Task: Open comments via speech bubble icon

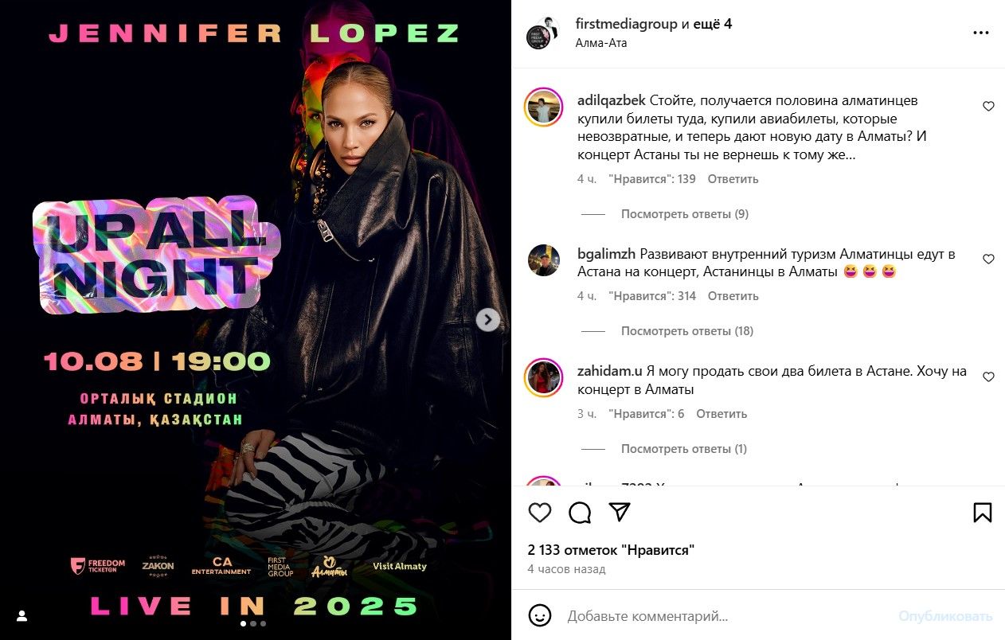Action: click(580, 513)
